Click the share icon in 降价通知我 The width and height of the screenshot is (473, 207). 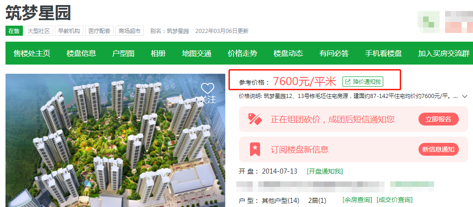(x=348, y=82)
